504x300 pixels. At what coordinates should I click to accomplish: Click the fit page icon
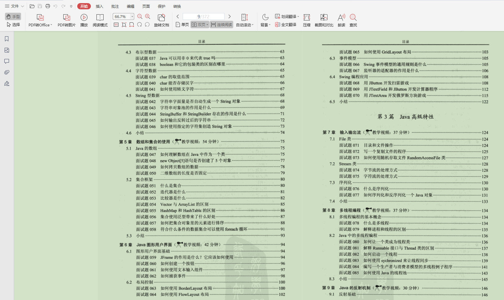click(124, 25)
